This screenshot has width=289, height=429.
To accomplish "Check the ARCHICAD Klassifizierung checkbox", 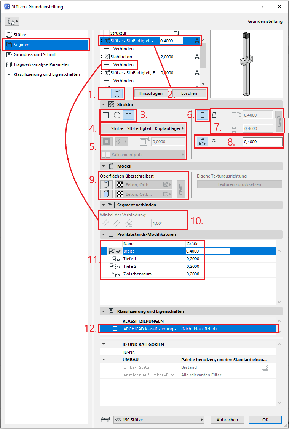I will coord(115,328).
